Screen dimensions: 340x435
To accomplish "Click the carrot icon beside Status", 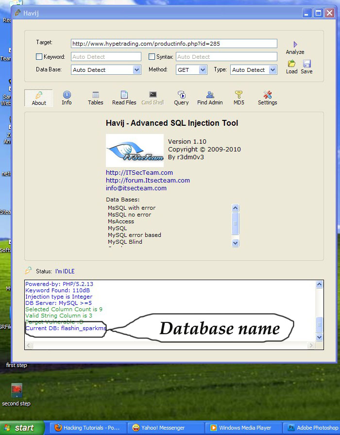I will click(28, 271).
